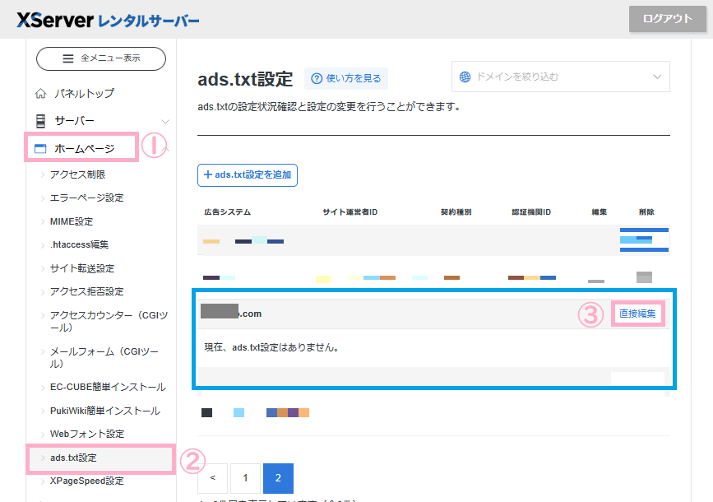The width and height of the screenshot is (713, 502).
Task: Select WordPress-free EC-CUBE簡単インストール menu item
Action: click(107, 387)
